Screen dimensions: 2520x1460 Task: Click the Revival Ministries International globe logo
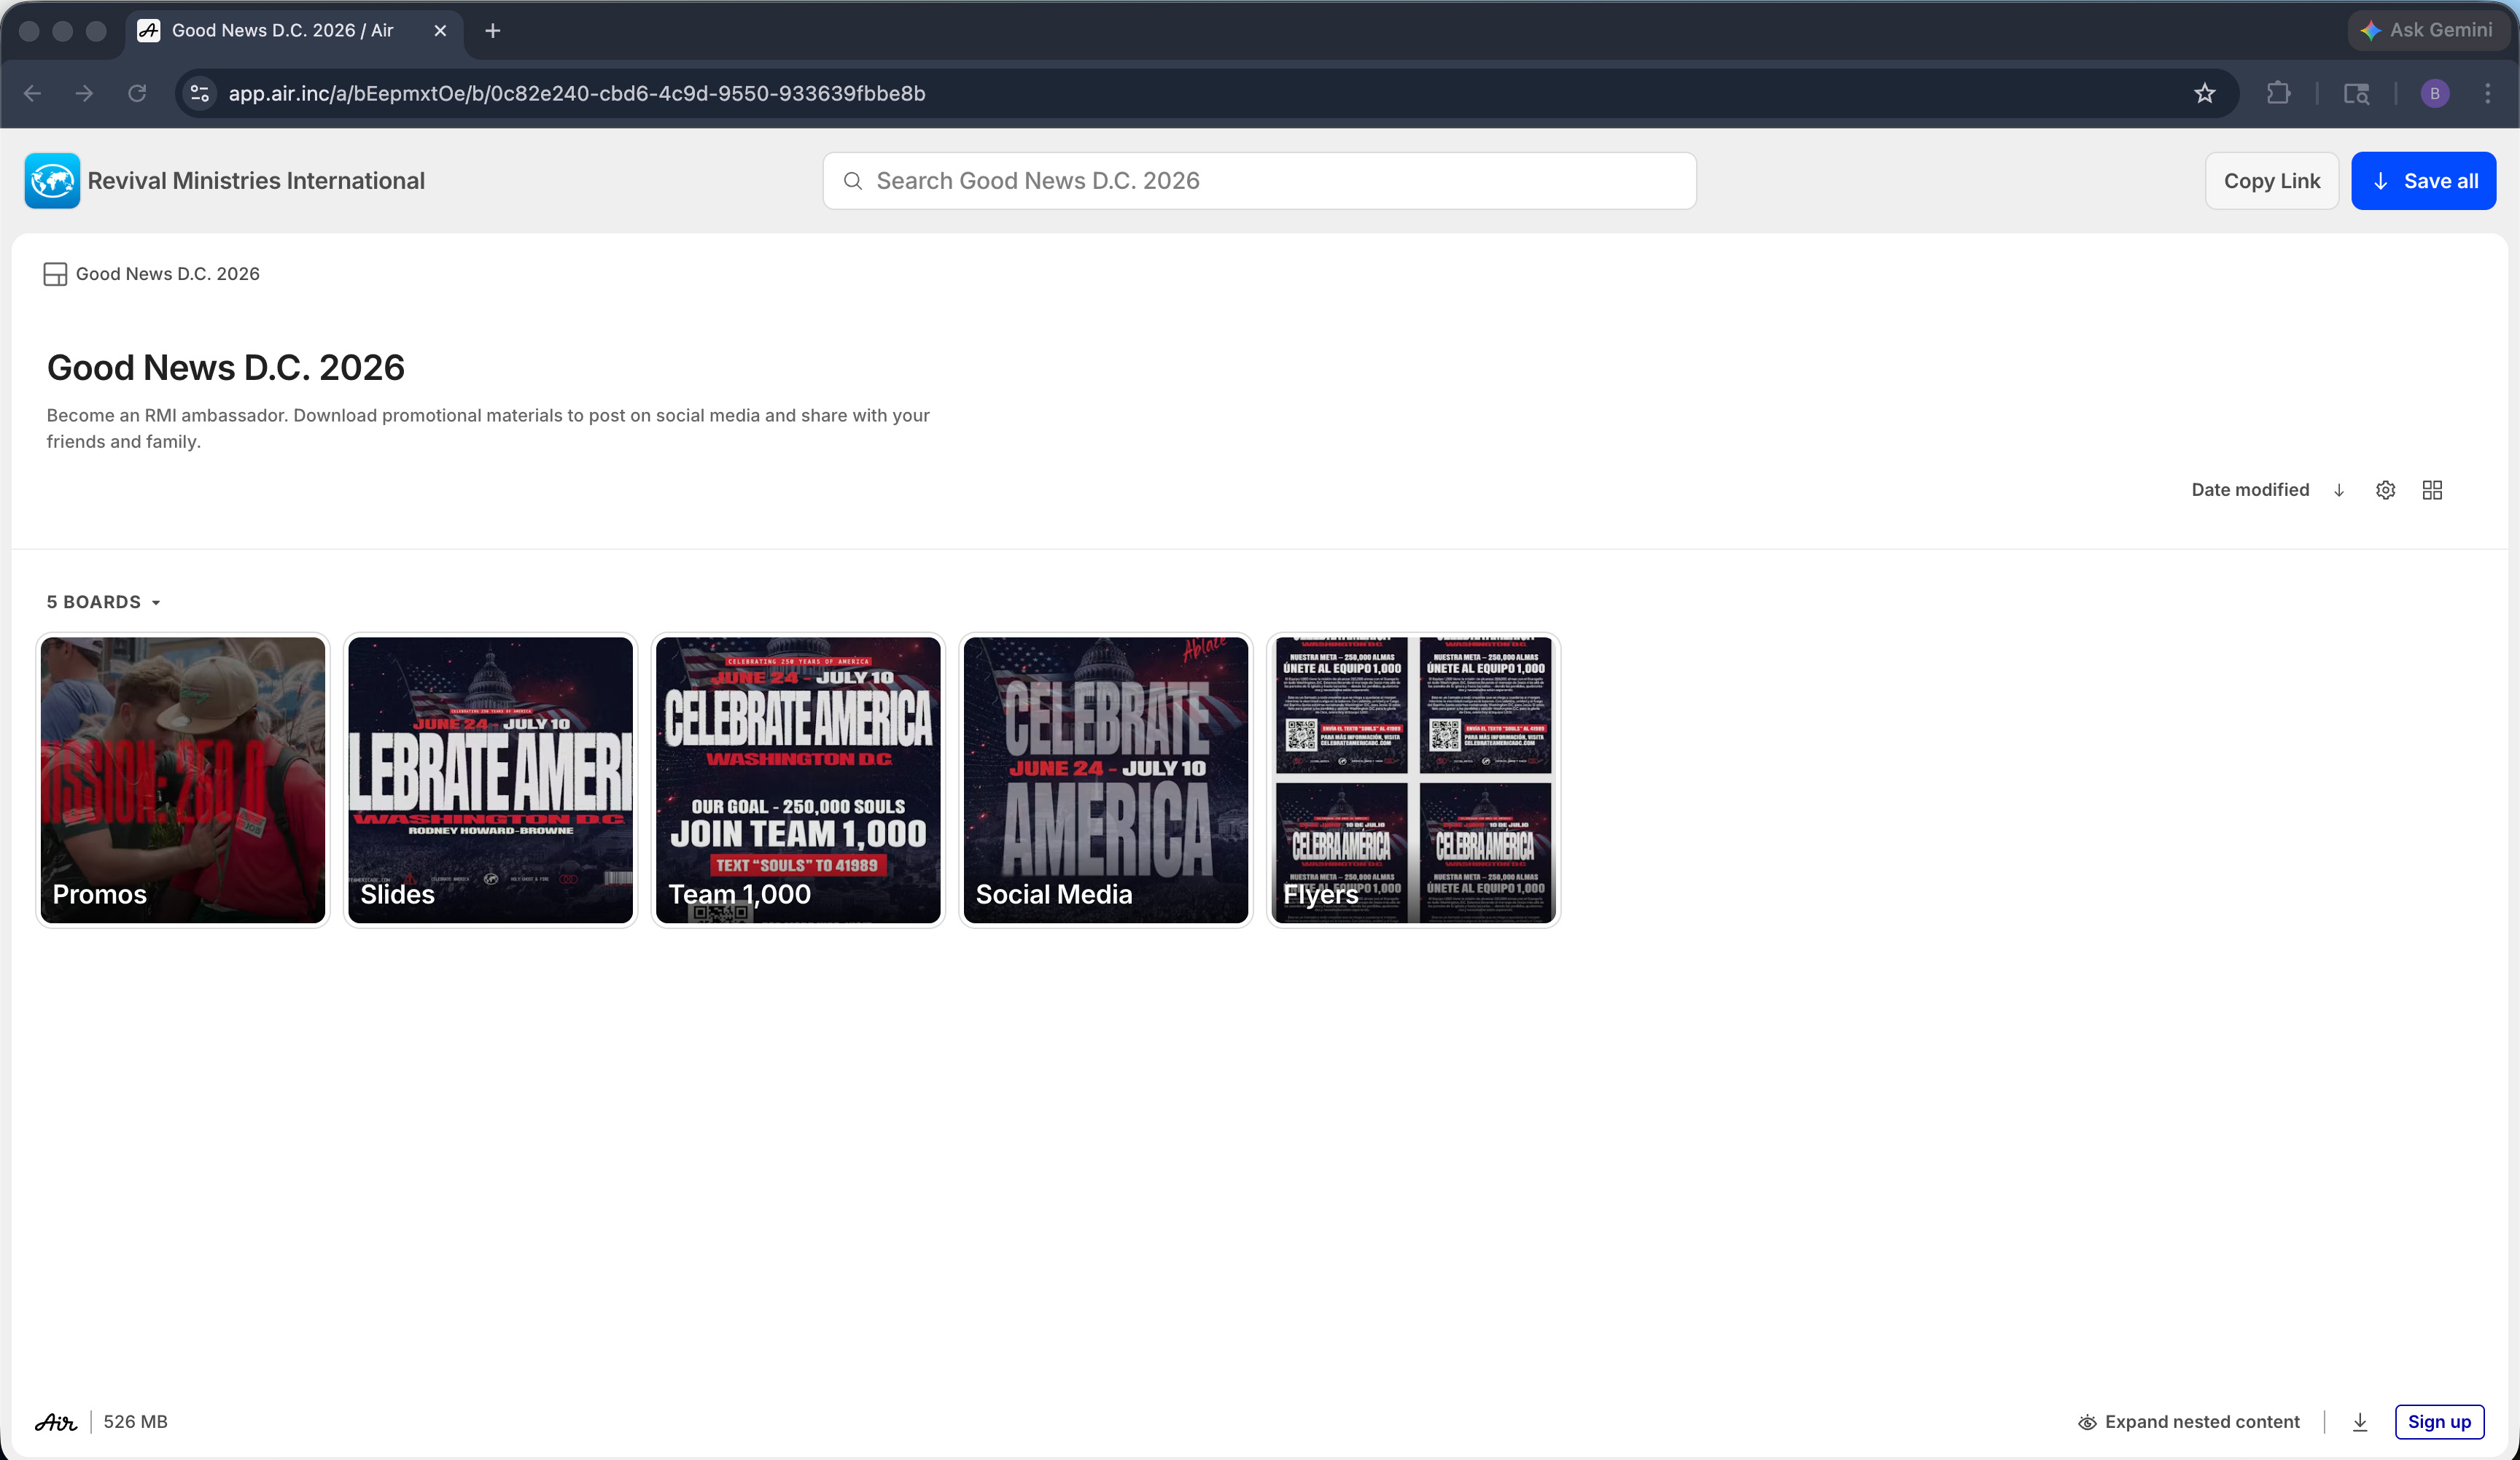coord(52,181)
